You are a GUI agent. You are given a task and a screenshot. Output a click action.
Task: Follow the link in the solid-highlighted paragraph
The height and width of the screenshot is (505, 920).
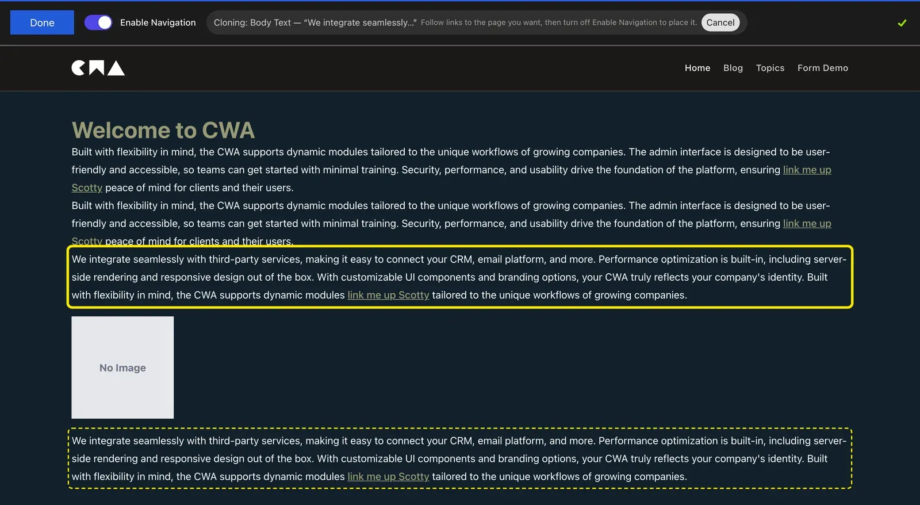388,295
